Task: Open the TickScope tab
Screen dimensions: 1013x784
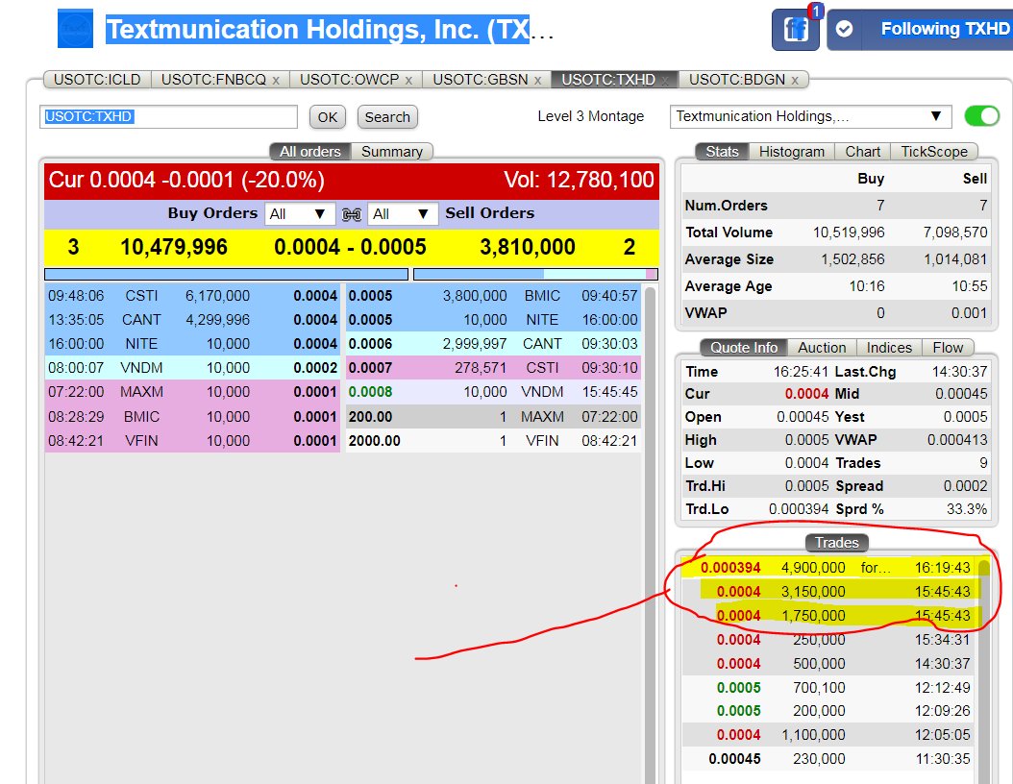Action: (x=934, y=151)
